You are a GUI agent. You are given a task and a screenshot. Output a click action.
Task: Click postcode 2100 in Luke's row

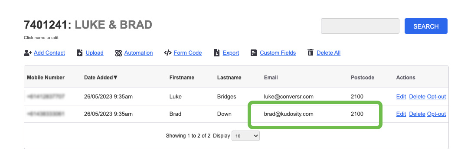click(x=357, y=96)
